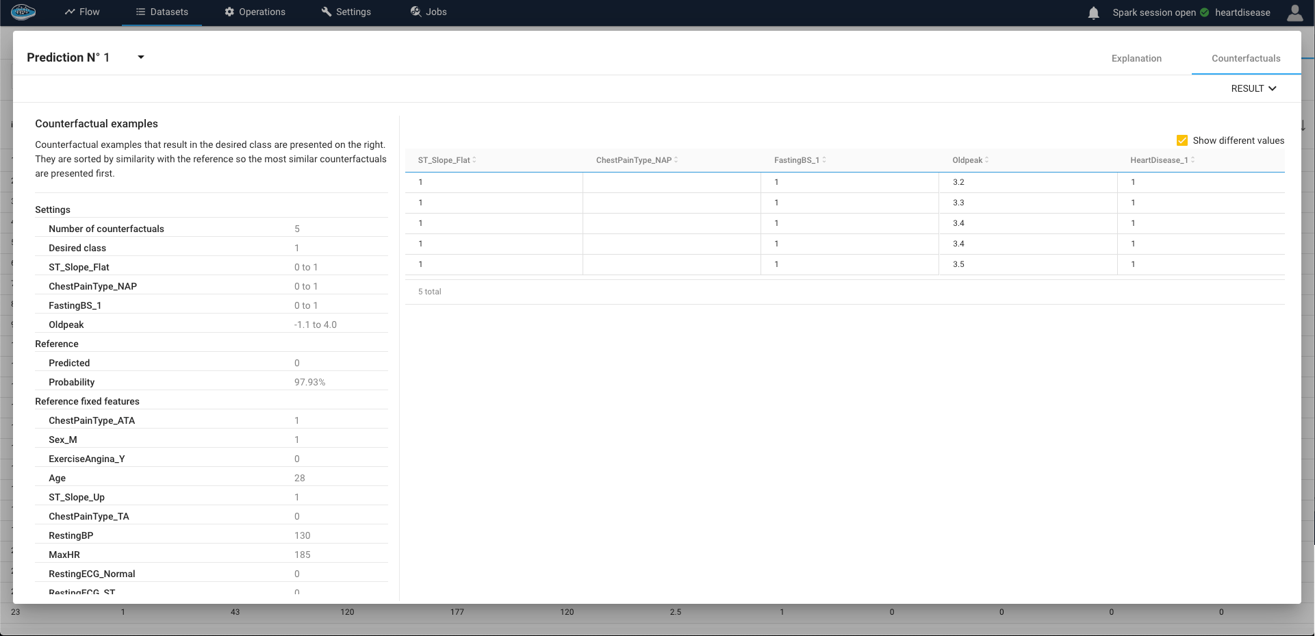Go to the Operations menu
The height and width of the screenshot is (636, 1315).
pos(255,12)
